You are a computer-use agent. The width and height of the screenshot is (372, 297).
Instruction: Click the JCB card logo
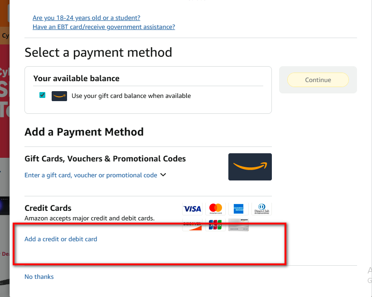pyautogui.click(x=215, y=224)
